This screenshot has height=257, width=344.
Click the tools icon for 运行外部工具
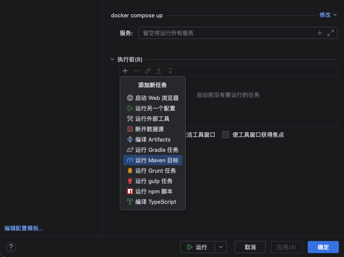click(130, 119)
